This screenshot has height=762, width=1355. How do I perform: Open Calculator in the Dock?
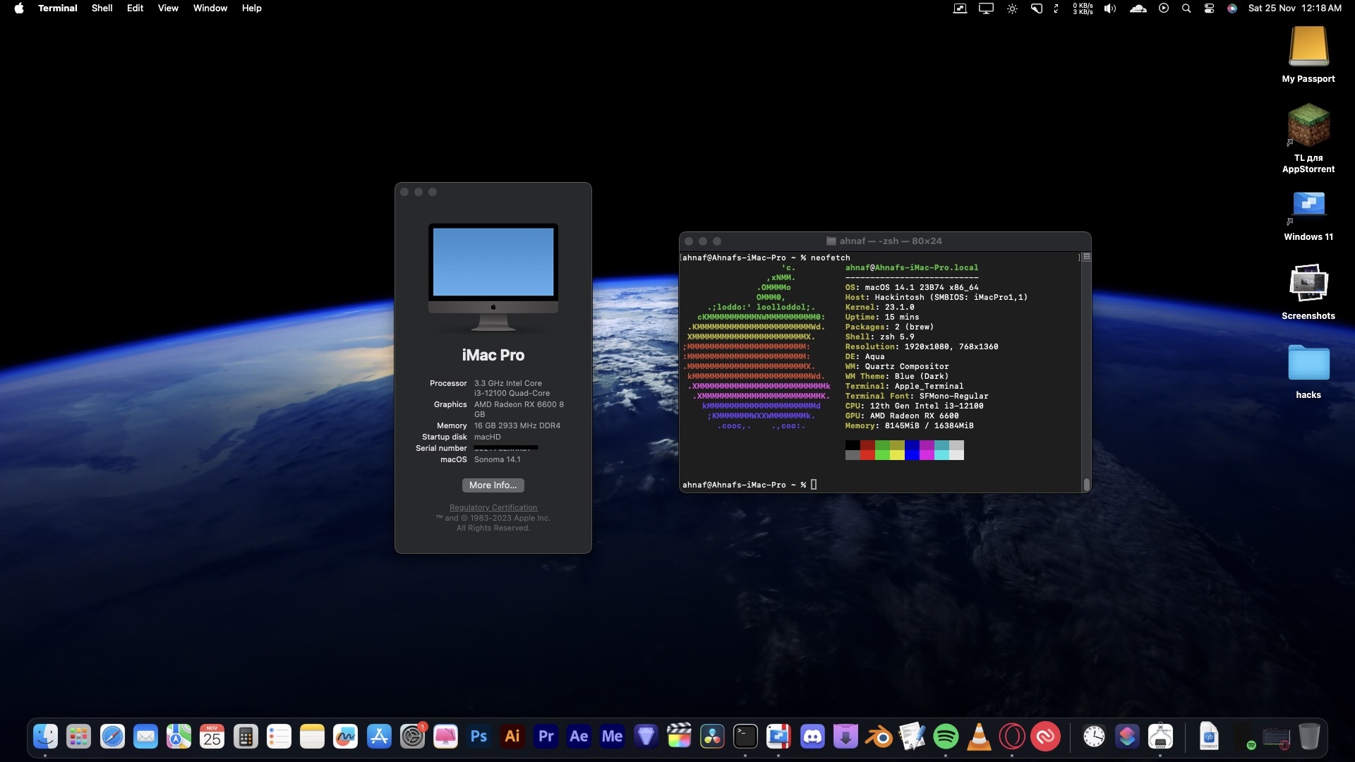(x=246, y=737)
